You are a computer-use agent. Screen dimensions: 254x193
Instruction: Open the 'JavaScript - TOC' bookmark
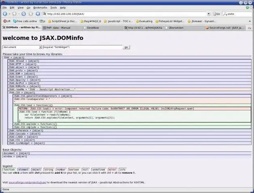coord(118,21)
